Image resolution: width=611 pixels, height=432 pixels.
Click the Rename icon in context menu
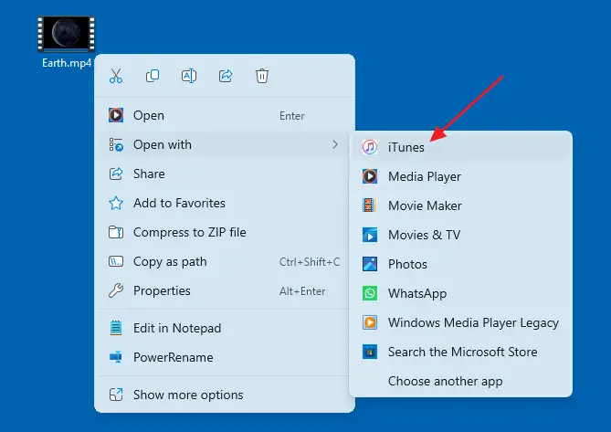[x=189, y=76]
